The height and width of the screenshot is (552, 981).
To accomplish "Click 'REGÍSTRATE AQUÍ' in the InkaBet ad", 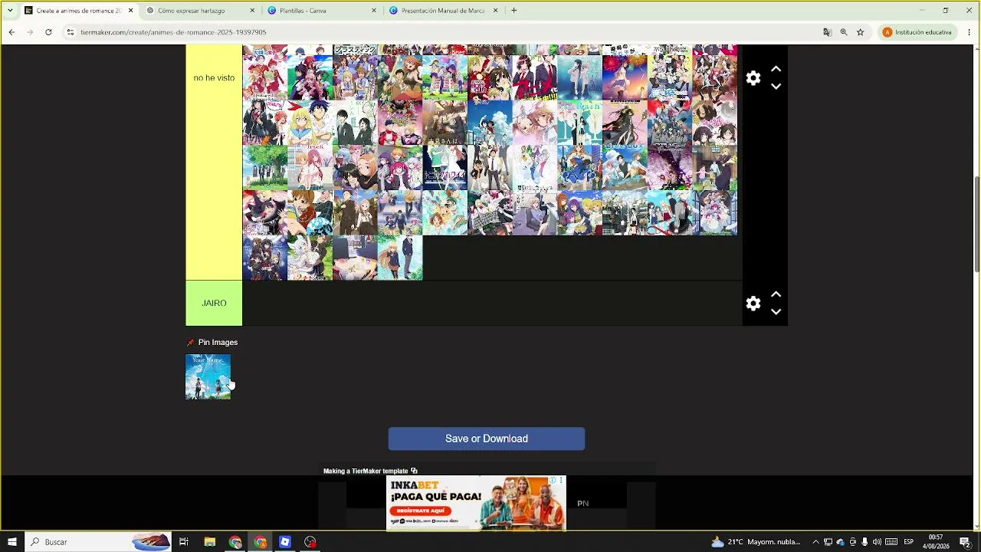I will [x=421, y=511].
